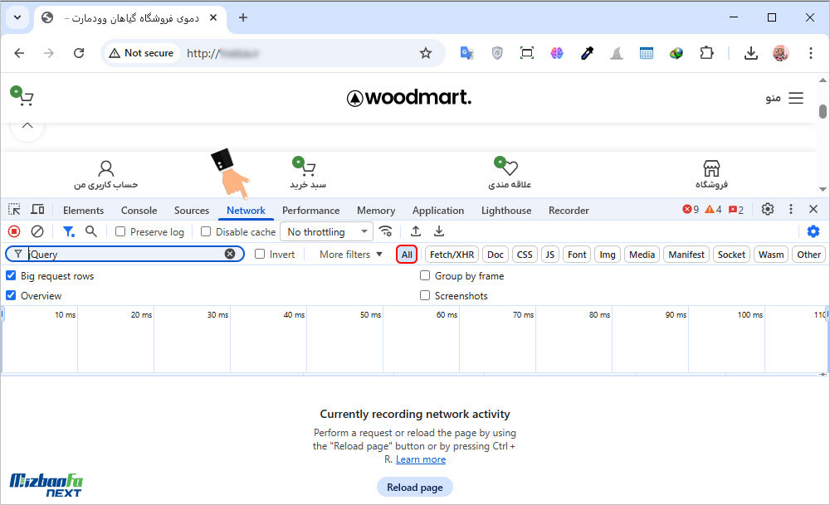Open the Chrome tab search chevron
Screen dimensions: 830x505
tap(17, 17)
